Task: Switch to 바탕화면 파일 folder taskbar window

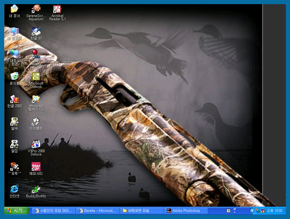Action: coord(142,211)
